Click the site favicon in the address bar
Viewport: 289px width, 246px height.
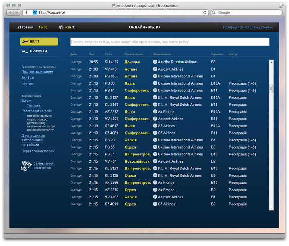click(35, 12)
